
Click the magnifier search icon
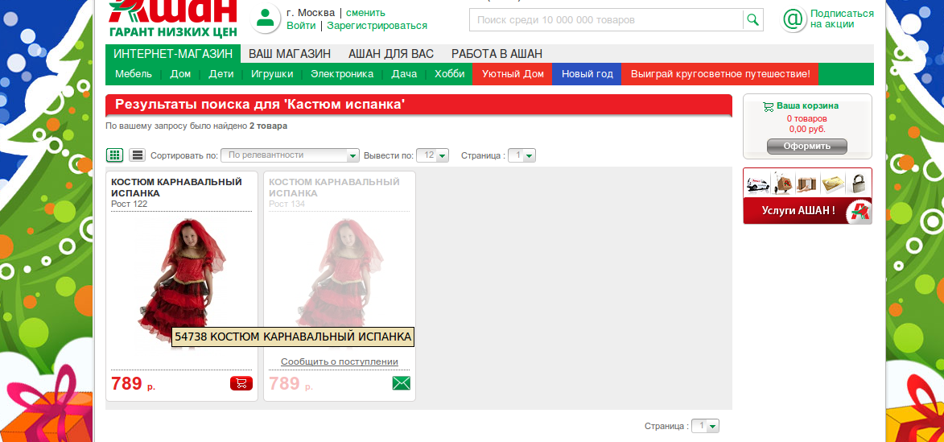click(x=752, y=20)
